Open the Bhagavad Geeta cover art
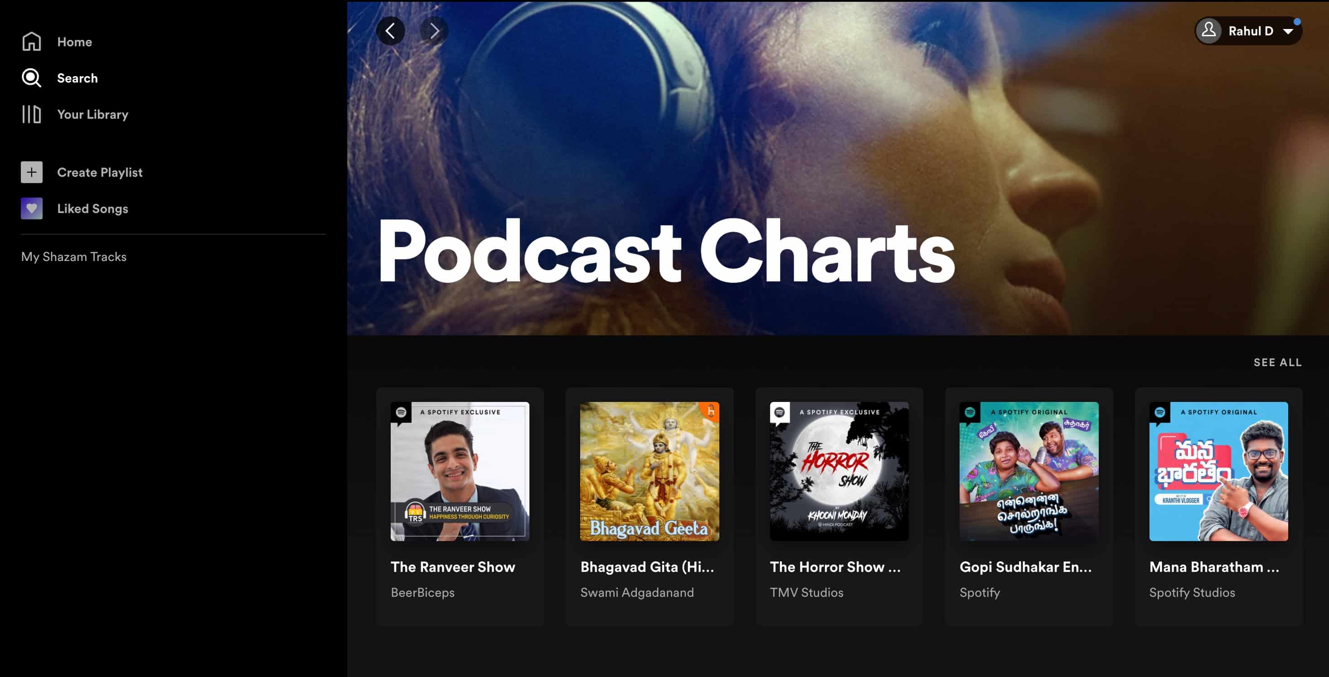The width and height of the screenshot is (1329, 677). pos(650,471)
